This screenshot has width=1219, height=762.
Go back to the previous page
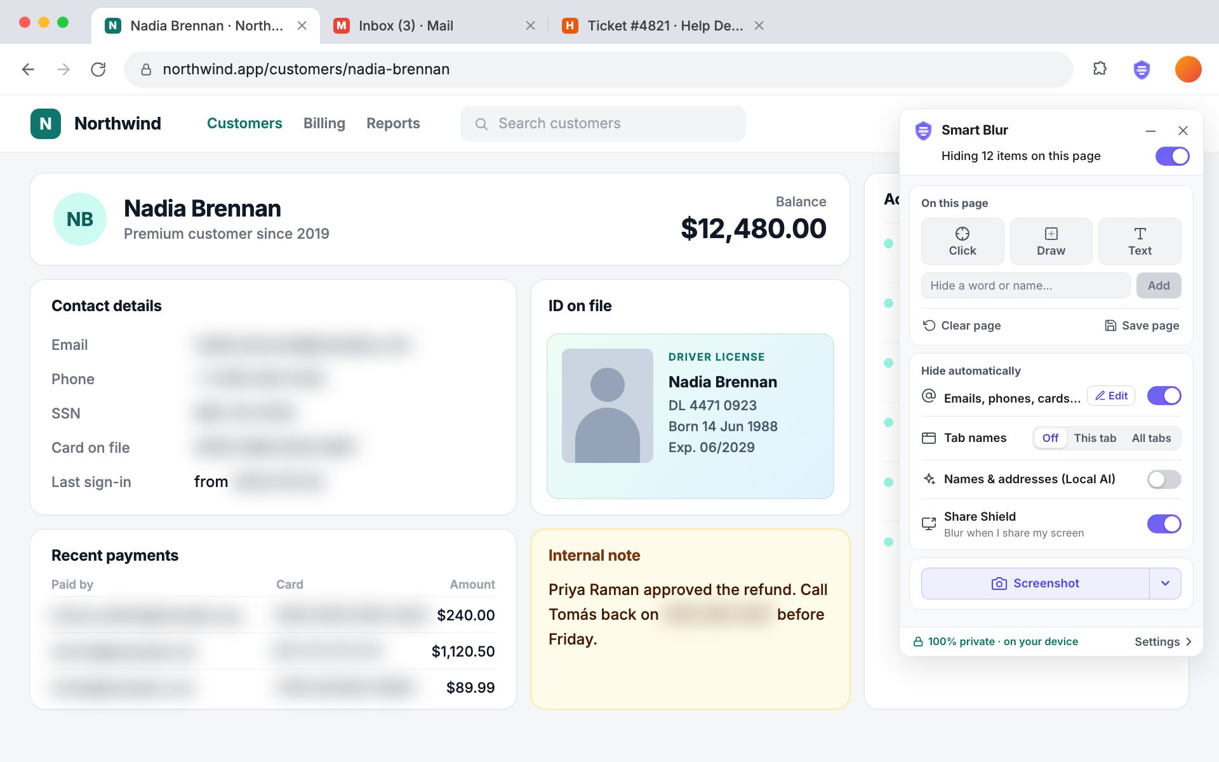28,69
